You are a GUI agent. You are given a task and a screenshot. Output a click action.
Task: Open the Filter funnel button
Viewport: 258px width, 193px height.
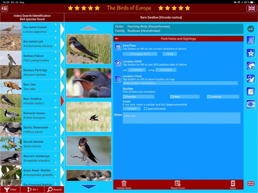click(10, 190)
